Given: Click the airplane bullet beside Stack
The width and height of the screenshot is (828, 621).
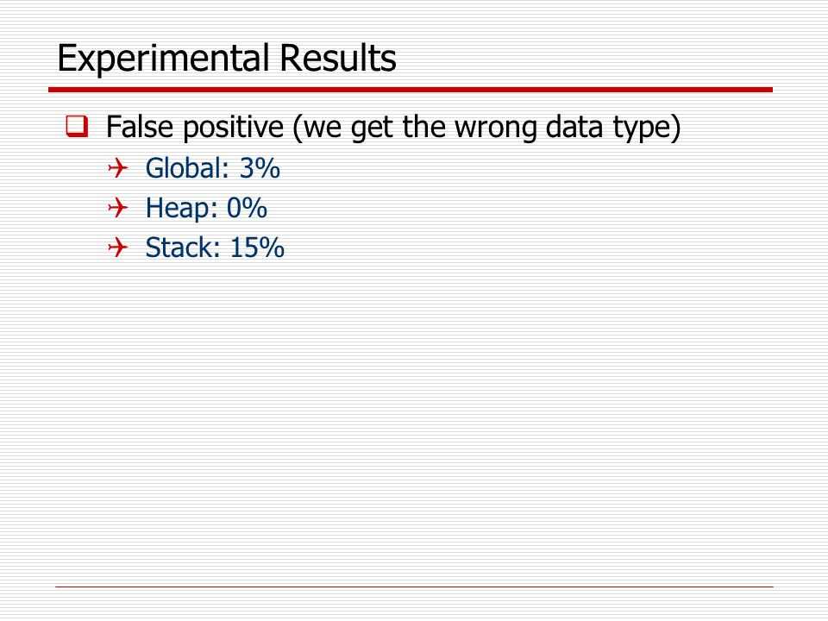Looking at the screenshot, I should tap(118, 248).
